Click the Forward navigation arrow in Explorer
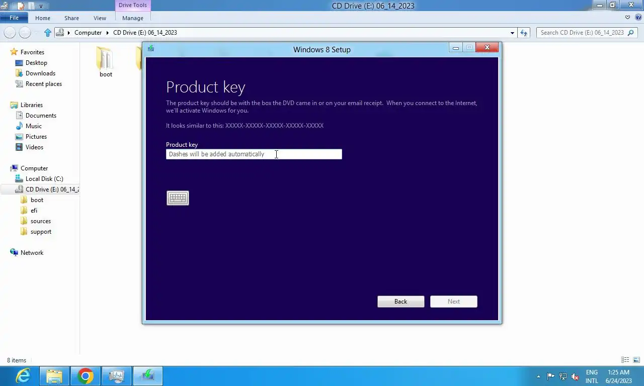The image size is (644, 386). (25, 33)
